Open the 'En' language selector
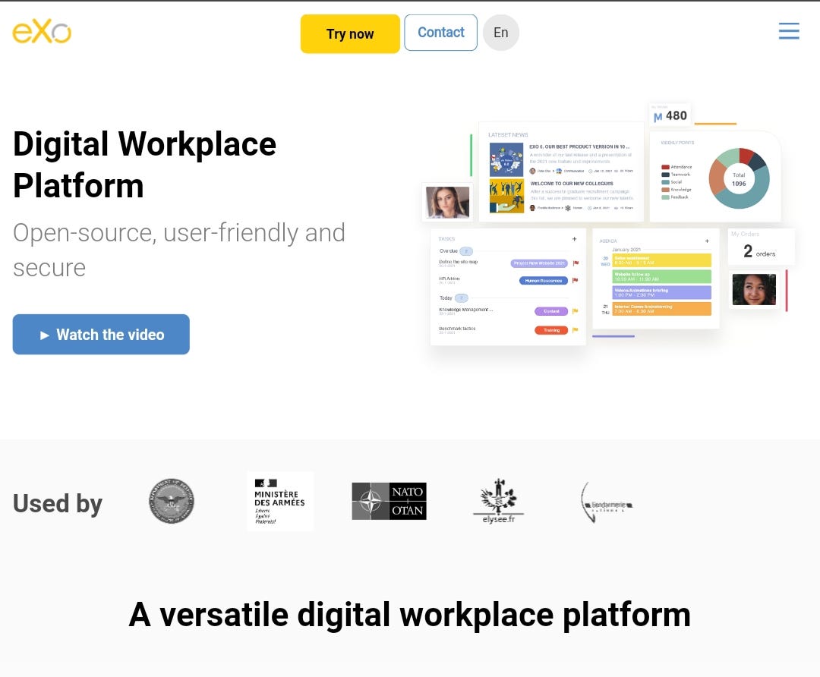The height and width of the screenshot is (677, 820). tap(501, 33)
